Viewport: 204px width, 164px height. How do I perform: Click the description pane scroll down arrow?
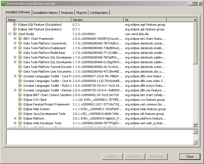[195, 142]
